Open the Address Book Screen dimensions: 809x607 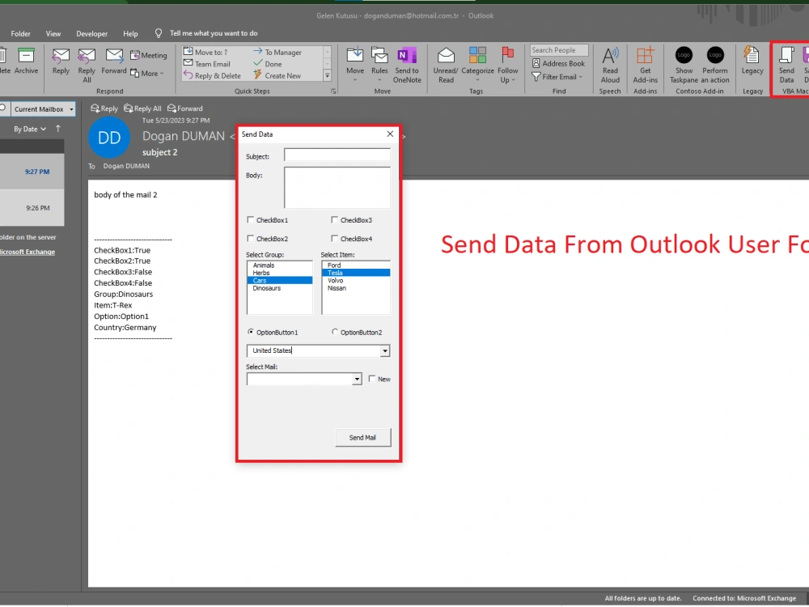(x=558, y=63)
